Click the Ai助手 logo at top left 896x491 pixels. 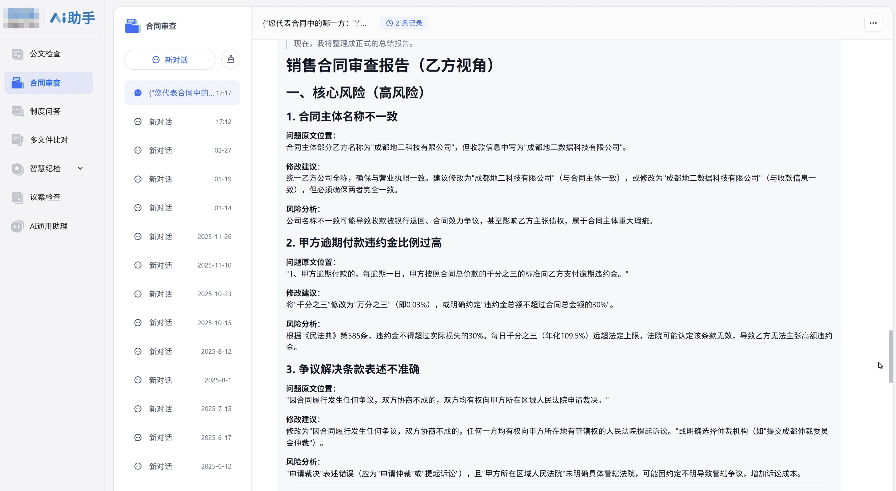pos(72,18)
